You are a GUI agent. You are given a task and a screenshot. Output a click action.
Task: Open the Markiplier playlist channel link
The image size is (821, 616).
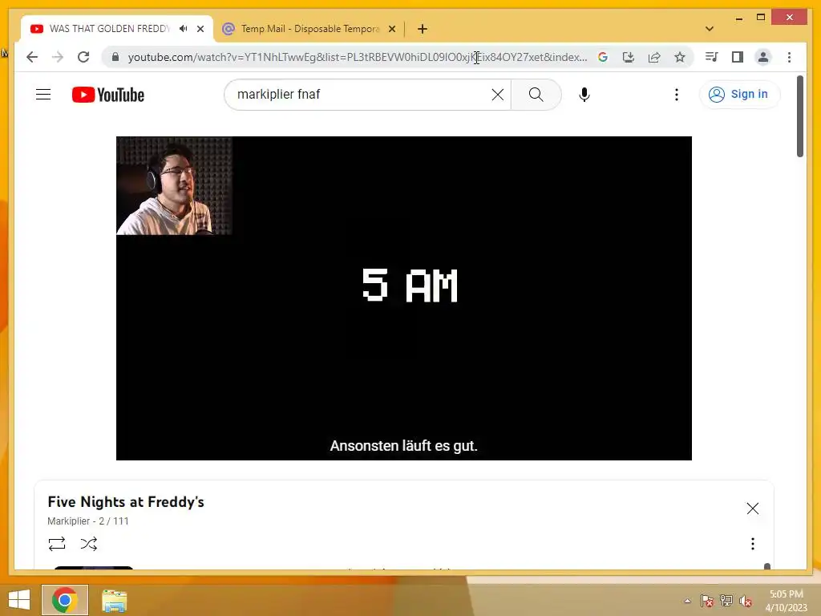(x=69, y=521)
